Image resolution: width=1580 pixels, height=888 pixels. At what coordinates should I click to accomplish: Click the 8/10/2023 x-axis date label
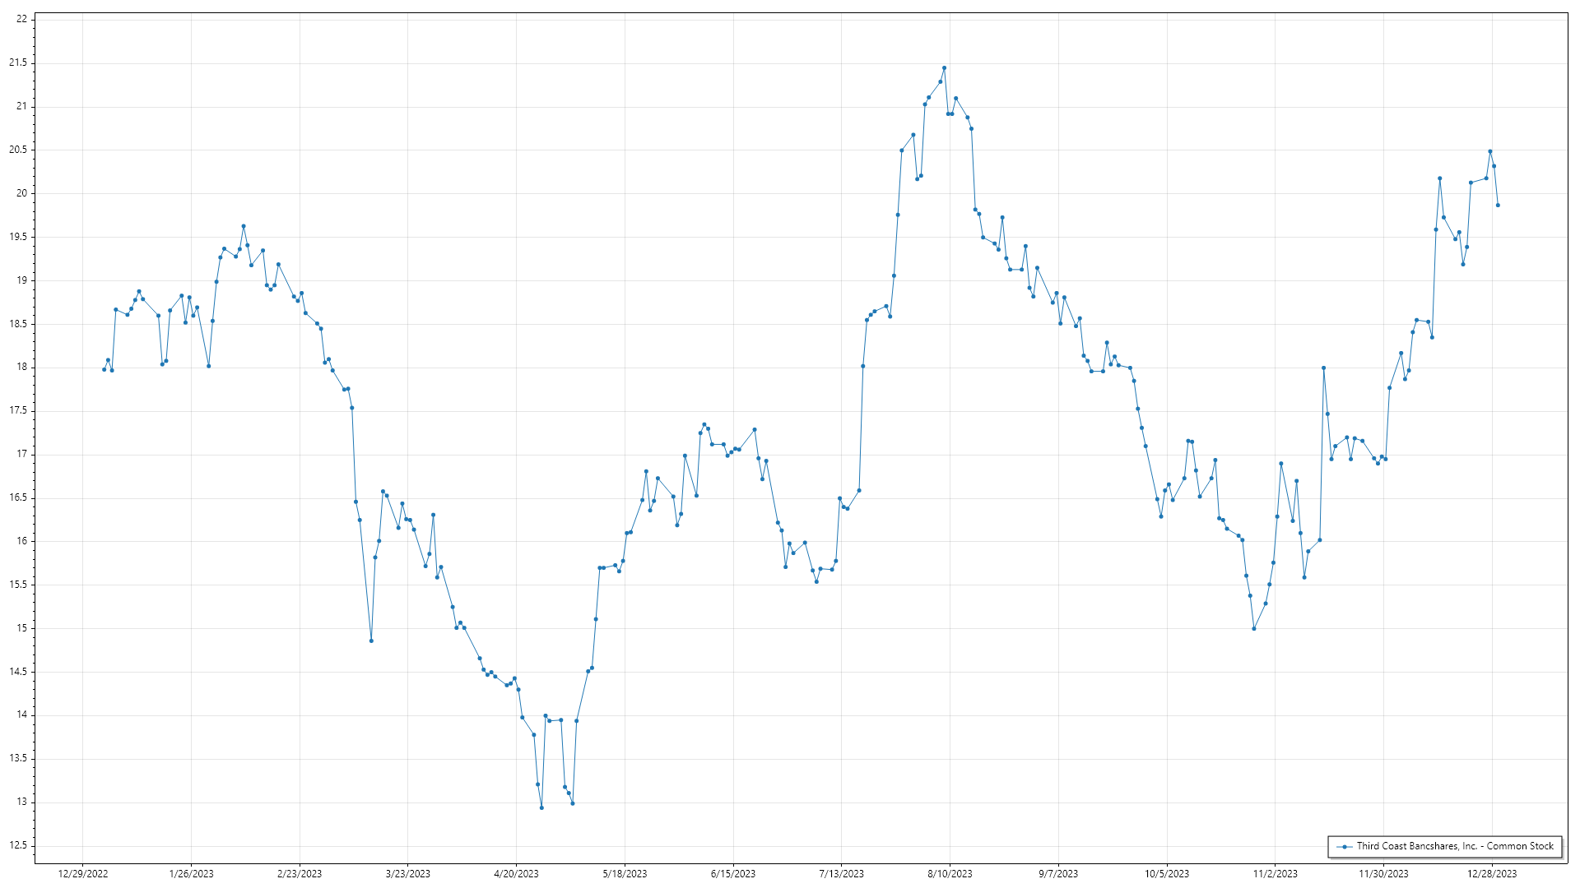pos(950,874)
